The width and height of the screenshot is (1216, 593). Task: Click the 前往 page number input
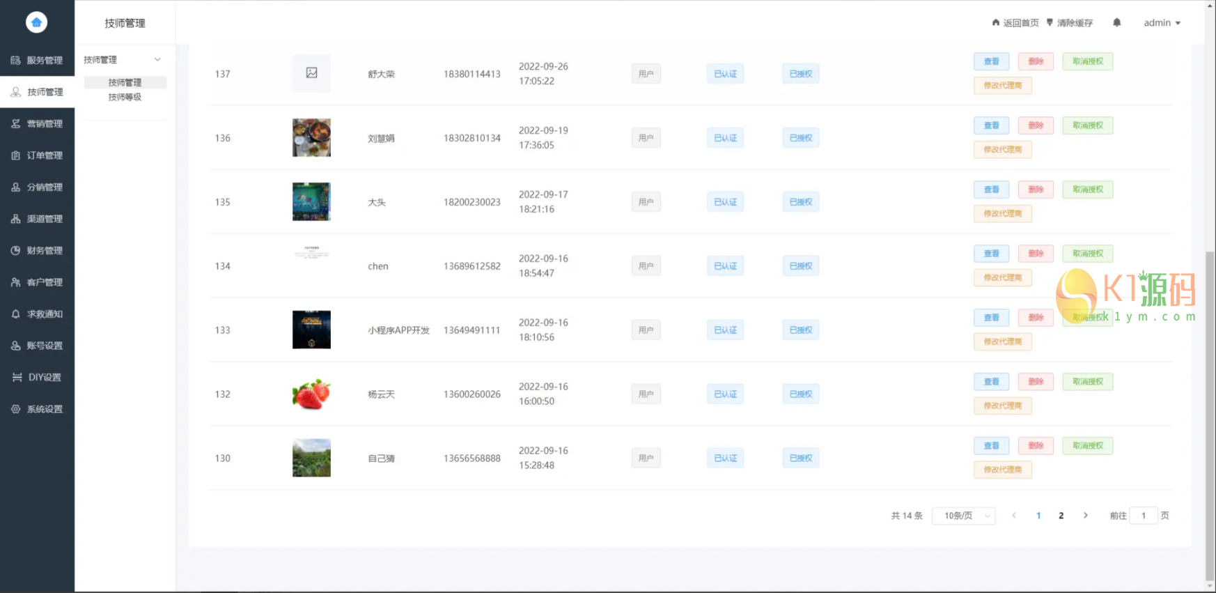tap(1144, 516)
